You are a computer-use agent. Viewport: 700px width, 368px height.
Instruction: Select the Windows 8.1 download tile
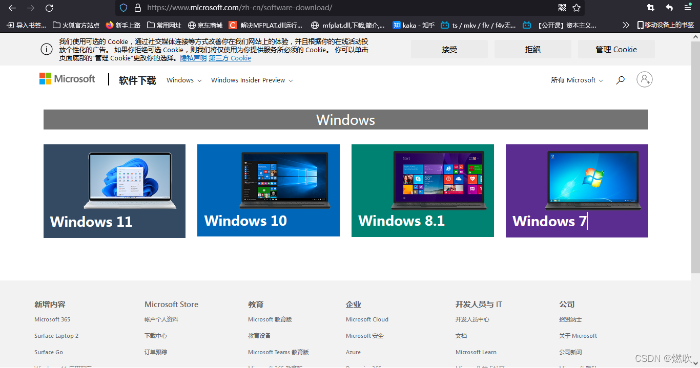click(423, 190)
